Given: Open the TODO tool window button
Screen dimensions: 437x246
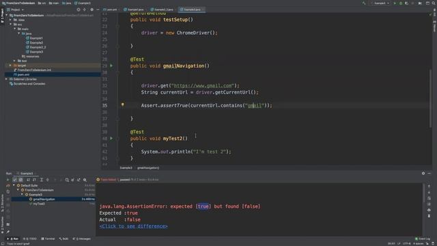Looking at the screenshot, I should [x=30, y=238].
